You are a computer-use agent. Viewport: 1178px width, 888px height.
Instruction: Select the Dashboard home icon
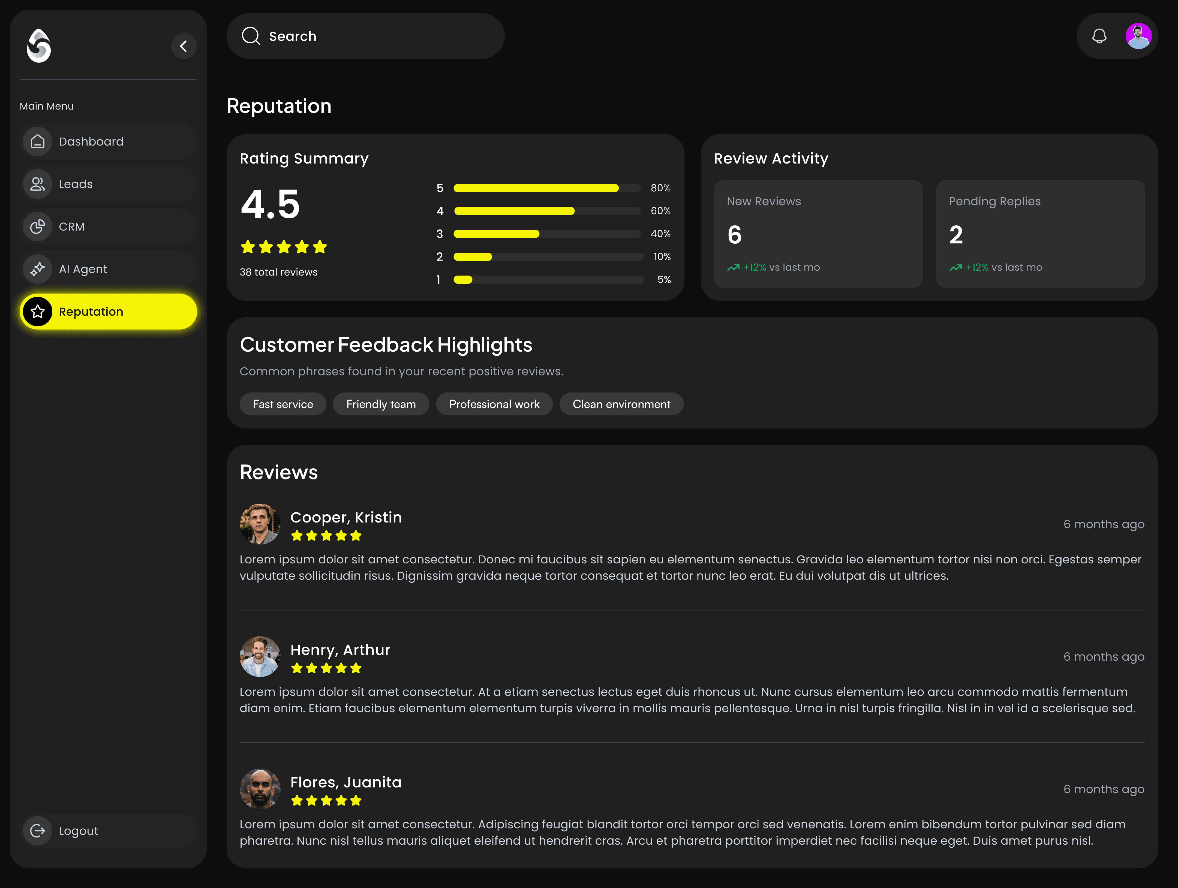(37, 141)
